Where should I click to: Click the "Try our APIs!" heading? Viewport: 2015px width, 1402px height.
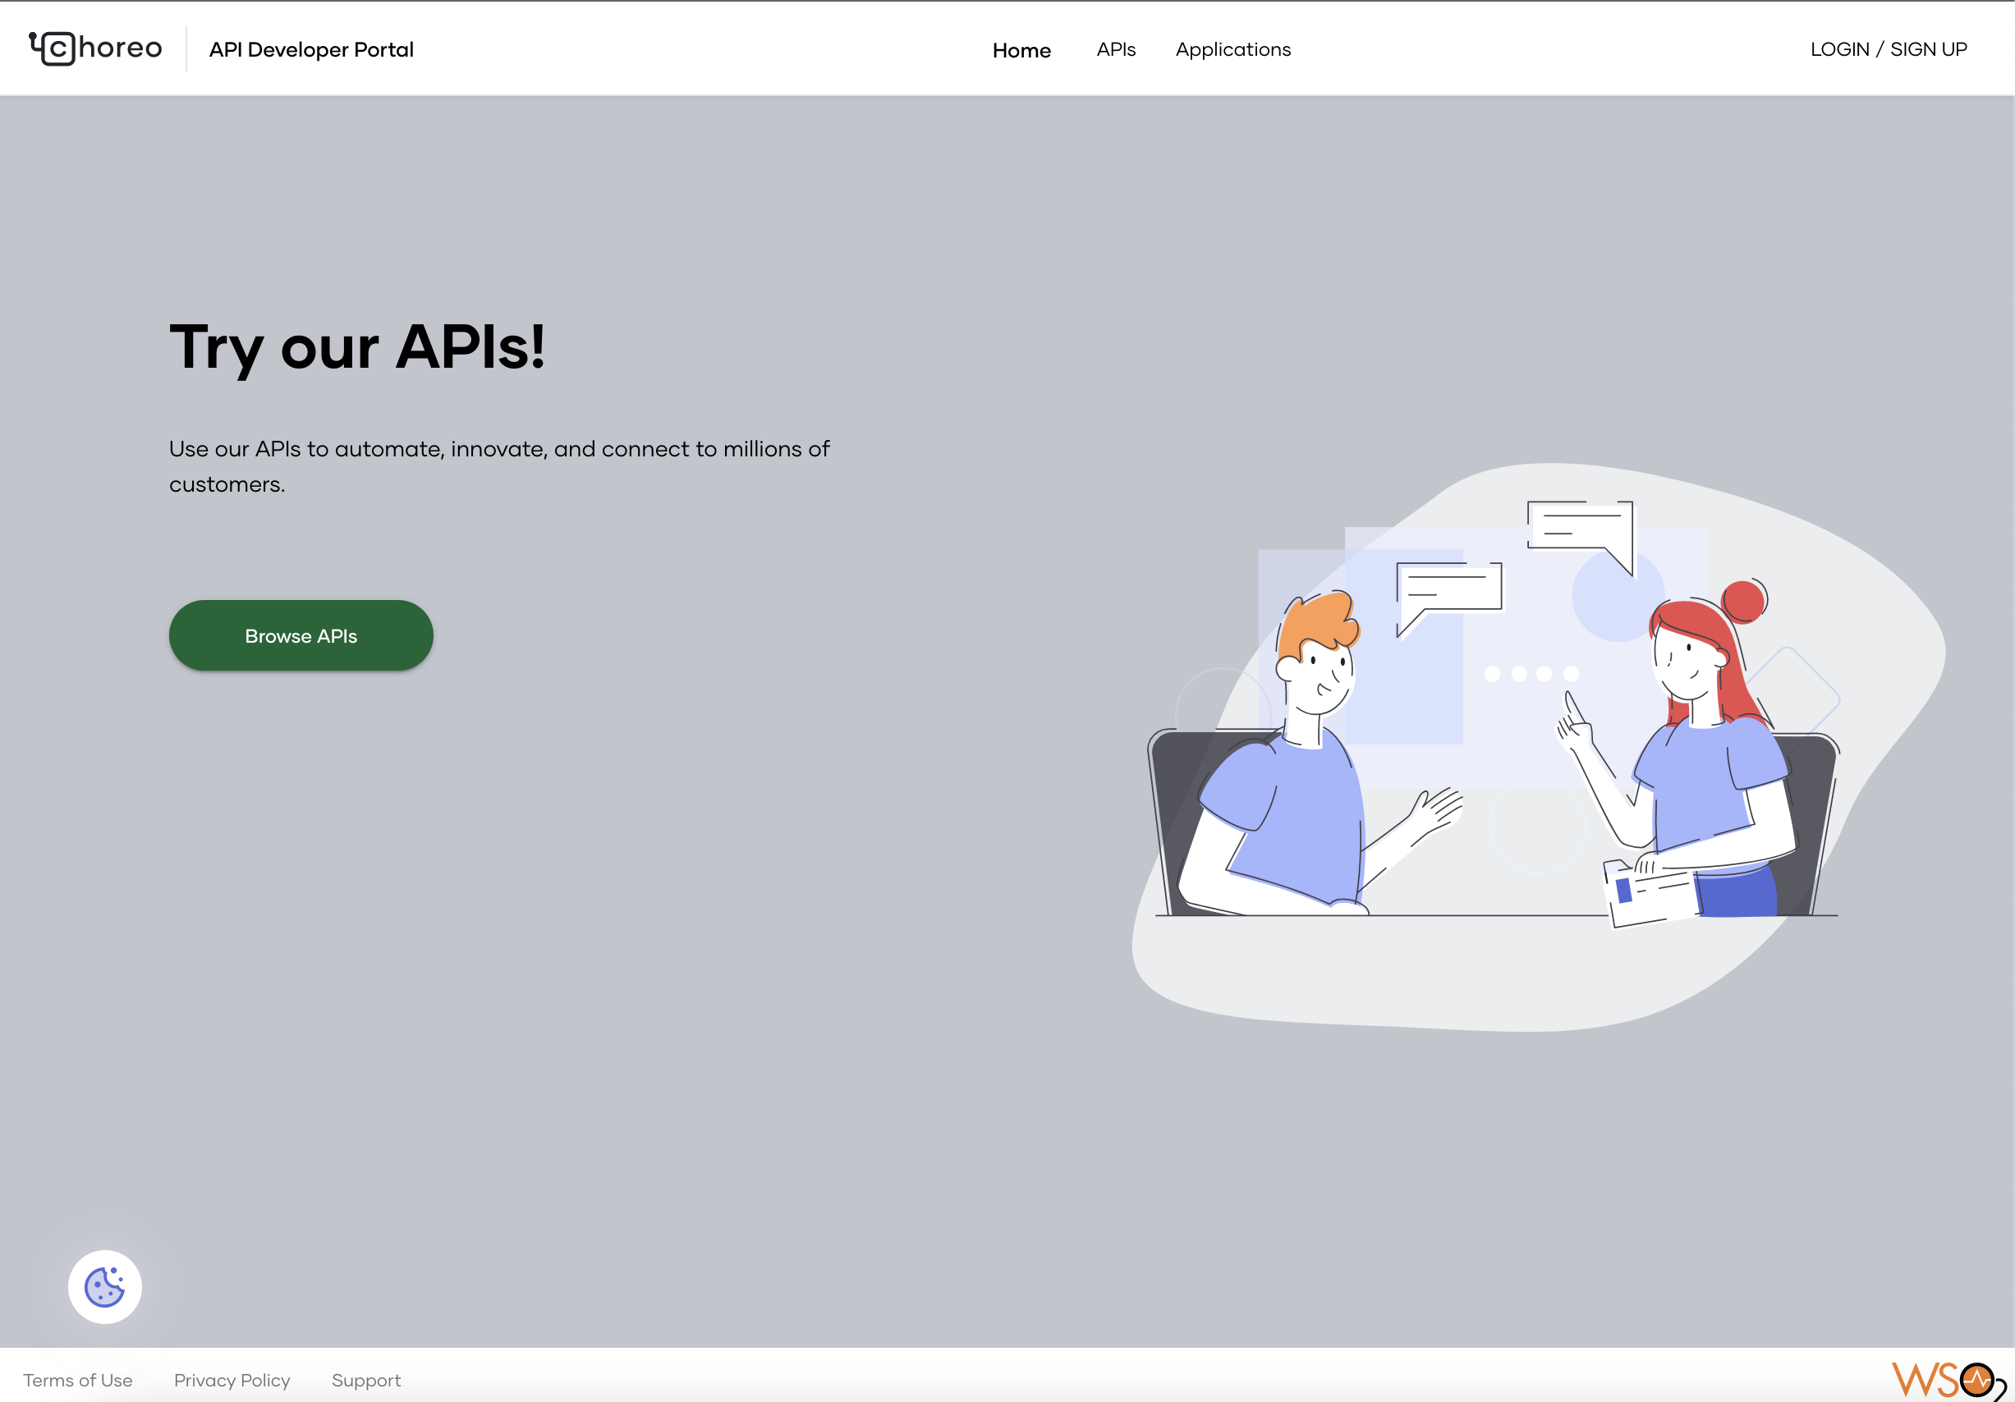click(357, 346)
